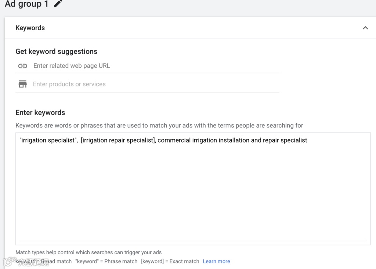Open the Learn more link about match types
376x269 pixels.
[216, 261]
